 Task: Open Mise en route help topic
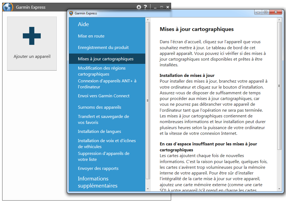(x=91, y=36)
